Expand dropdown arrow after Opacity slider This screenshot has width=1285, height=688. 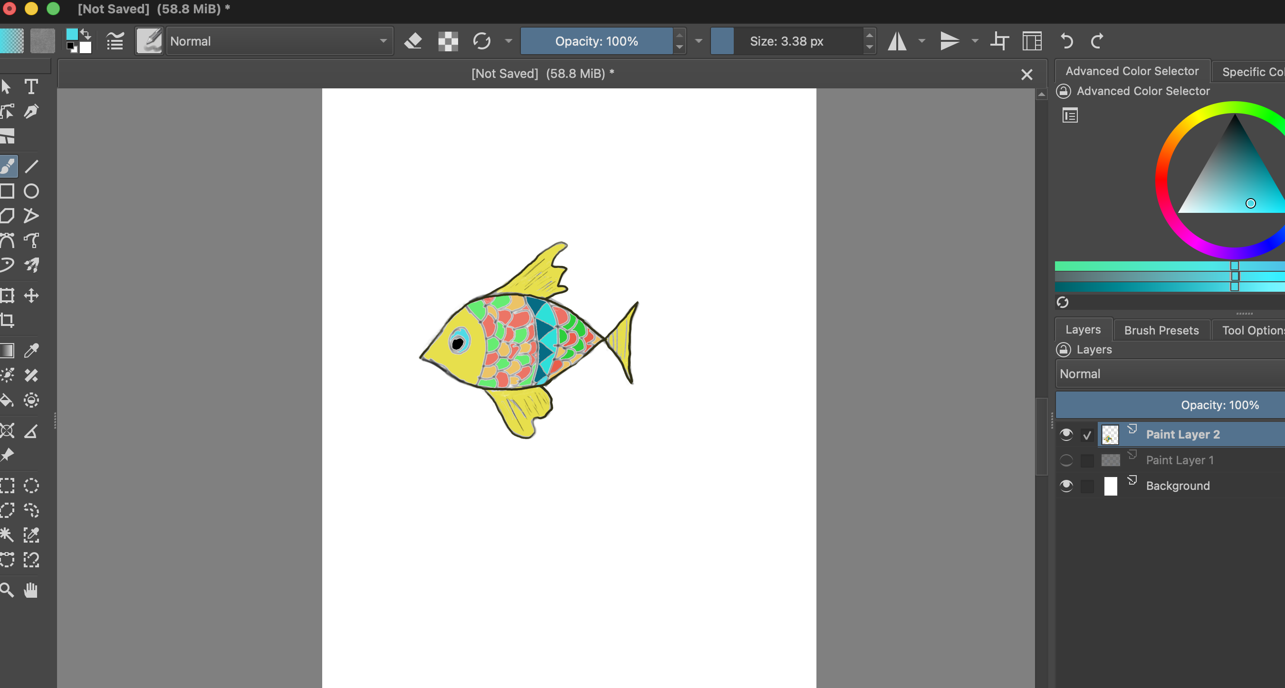(x=699, y=41)
